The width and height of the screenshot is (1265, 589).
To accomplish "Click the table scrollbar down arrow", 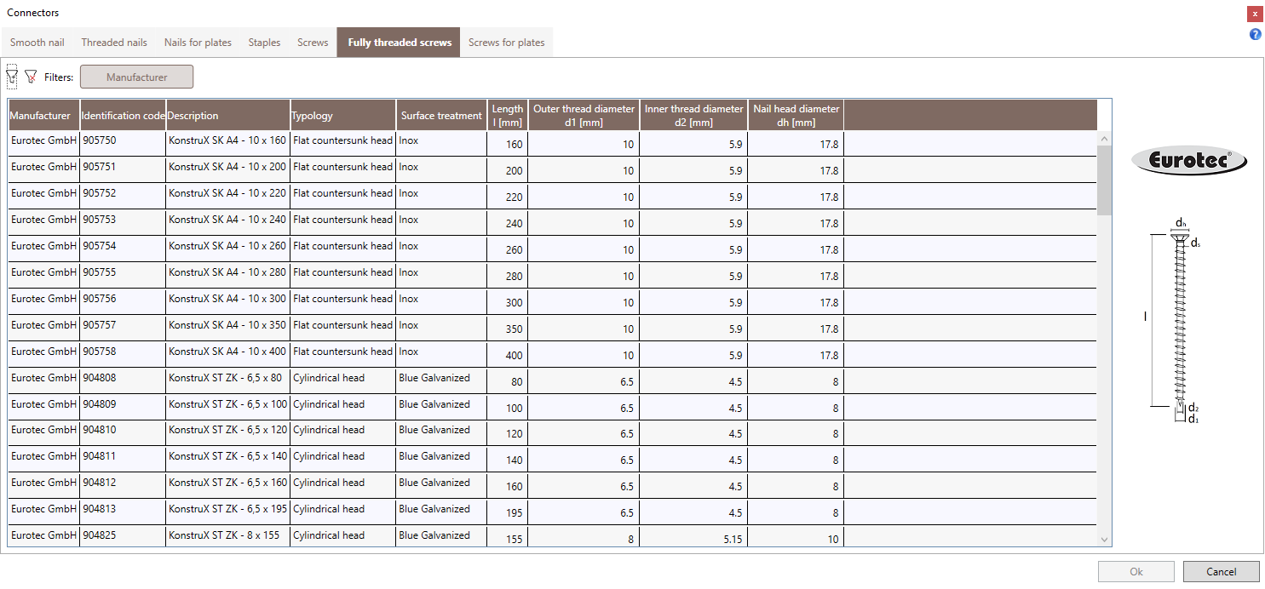I will tap(1105, 540).
